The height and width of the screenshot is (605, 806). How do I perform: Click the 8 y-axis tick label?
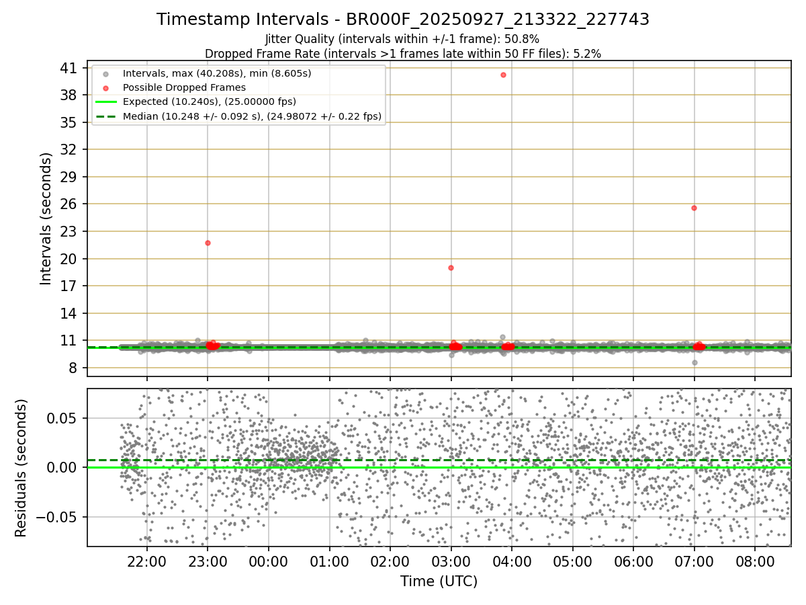tap(73, 368)
